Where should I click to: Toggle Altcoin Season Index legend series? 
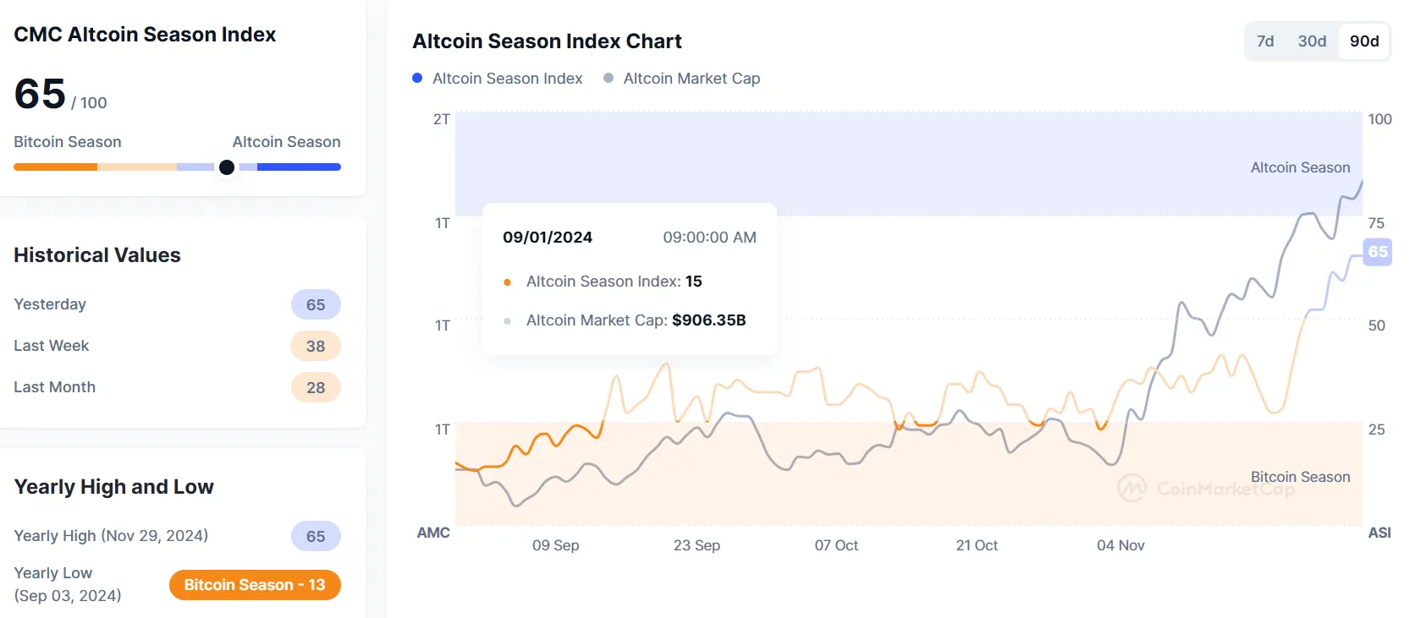point(507,79)
